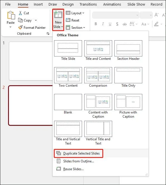Open the font name combo box
166x185 pixels.
116,15
